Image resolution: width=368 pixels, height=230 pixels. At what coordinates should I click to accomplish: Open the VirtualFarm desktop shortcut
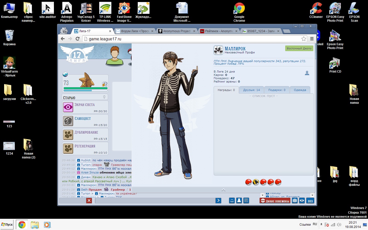(9, 67)
